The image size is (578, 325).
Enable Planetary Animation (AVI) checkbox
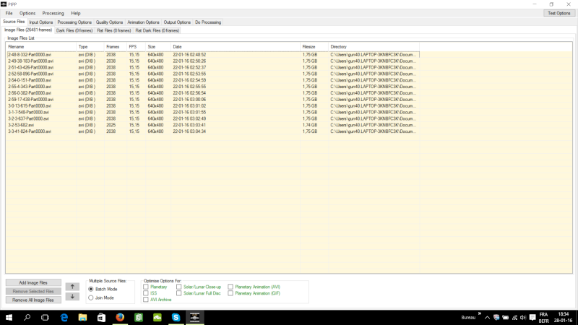[230, 287]
